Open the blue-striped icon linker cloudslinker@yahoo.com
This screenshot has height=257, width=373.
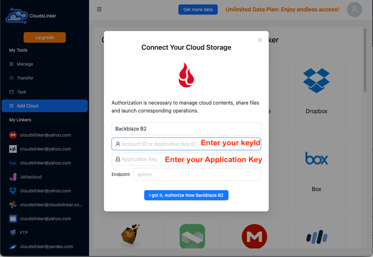pyautogui.click(x=45, y=149)
